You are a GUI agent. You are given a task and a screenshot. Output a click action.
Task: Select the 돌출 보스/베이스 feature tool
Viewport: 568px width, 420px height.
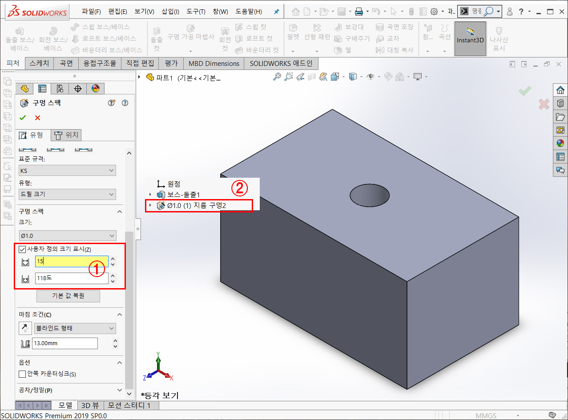coord(18,38)
